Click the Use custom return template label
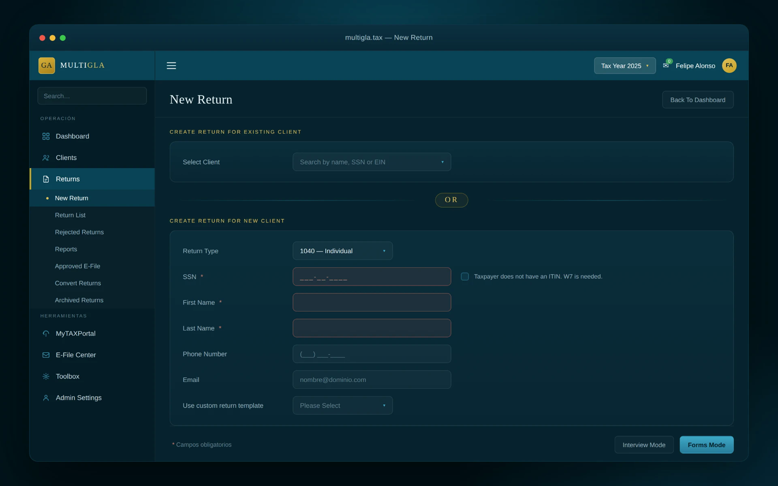The image size is (778, 486). pos(223,405)
